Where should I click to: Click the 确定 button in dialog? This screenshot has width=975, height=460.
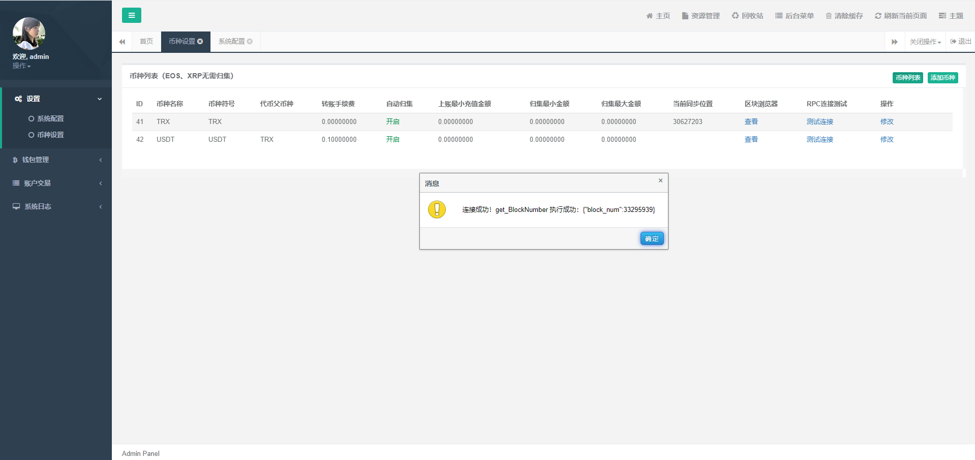(x=652, y=238)
